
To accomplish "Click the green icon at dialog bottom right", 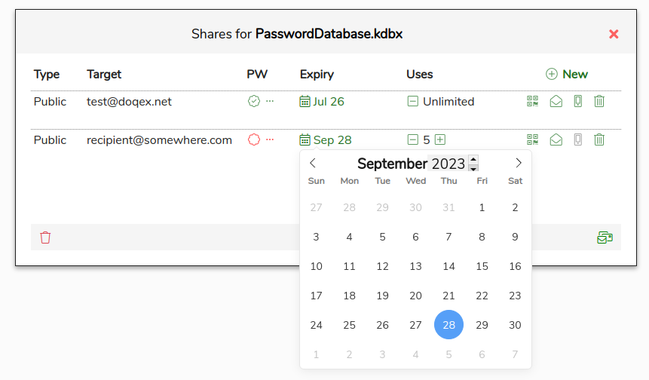I will [x=605, y=237].
